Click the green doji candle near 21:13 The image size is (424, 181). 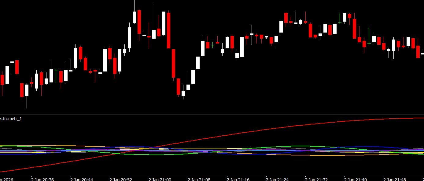point(212,46)
